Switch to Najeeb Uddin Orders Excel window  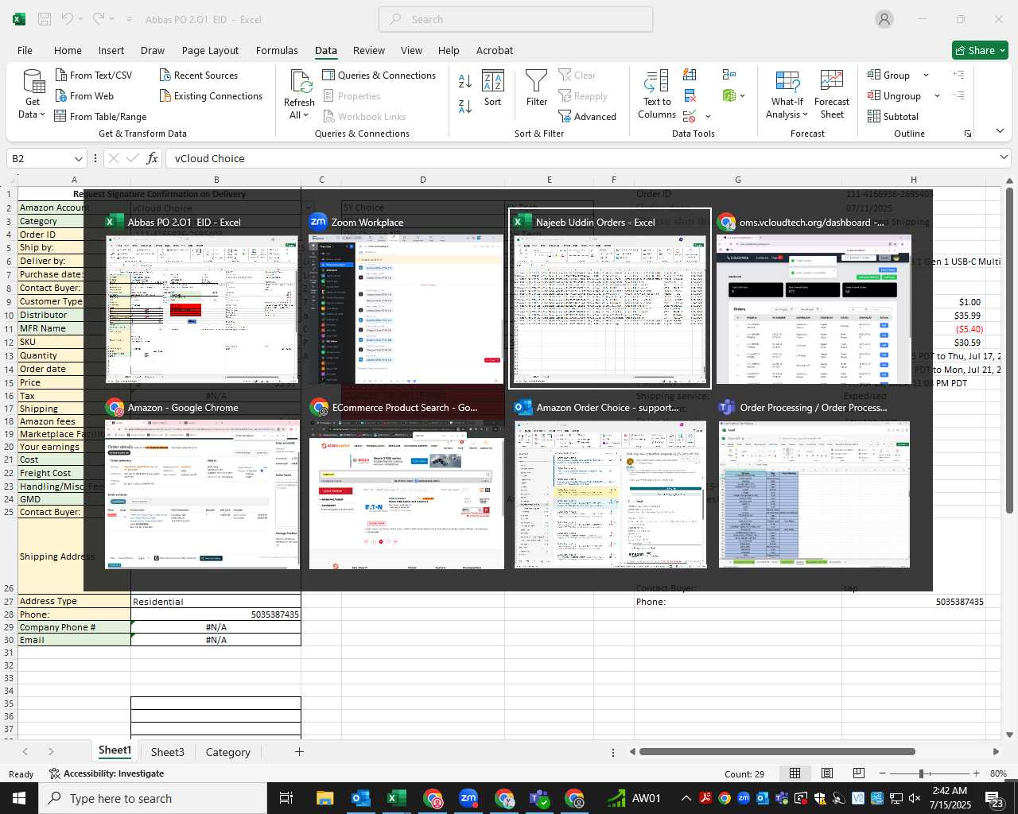pos(610,299)
